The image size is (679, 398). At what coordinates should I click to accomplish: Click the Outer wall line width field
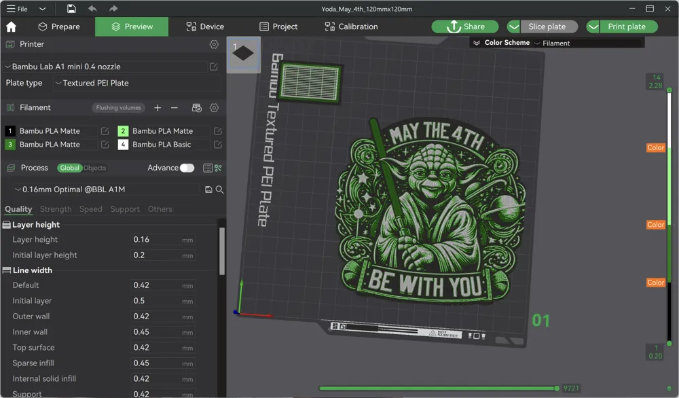162,316
